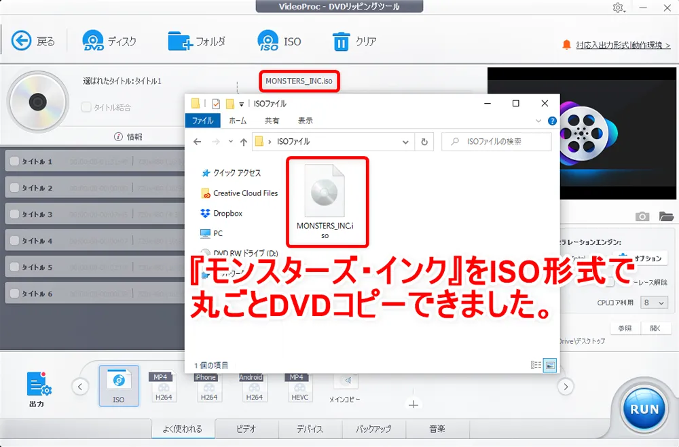Open the CPUコア利用 dropdown
The width and height of the screenshot is (679, 447).
[x=654, y=303]
